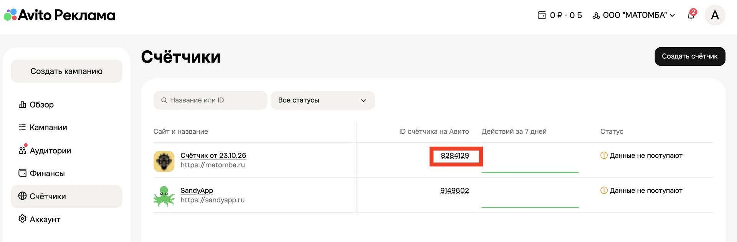
Task: Click the organization icon beside ООО "МАТОМБА"
Action: pyautogui.click(x=596, y=16)
